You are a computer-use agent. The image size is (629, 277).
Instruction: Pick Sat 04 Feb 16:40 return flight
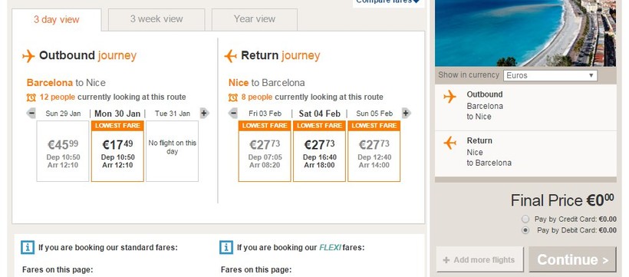tap(319, 151)
